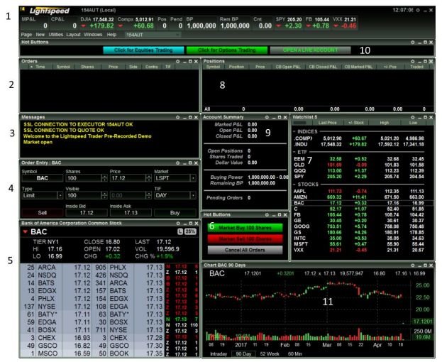Collapse the ETF group in Watchlist
This screenshot has width=442, height=362.
tap(294, 152)
